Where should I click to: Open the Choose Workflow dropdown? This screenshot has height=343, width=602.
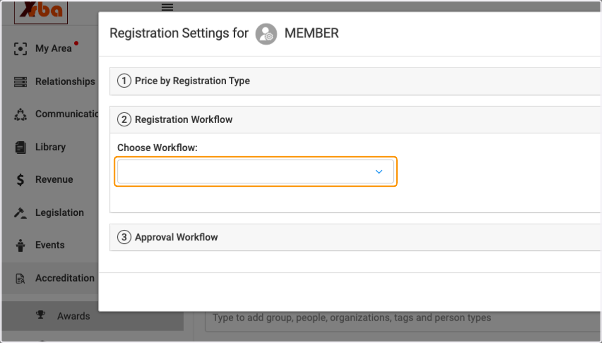pyautogui.click(x=255, y=172)
